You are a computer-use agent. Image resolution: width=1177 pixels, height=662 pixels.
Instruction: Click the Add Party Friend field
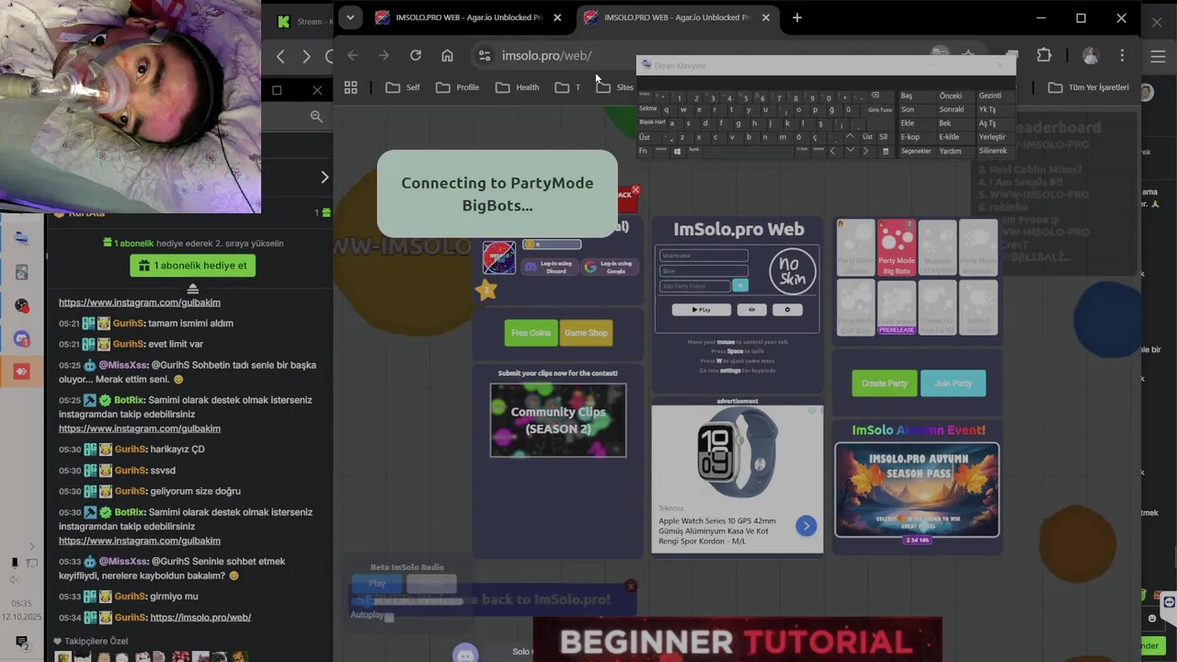(x=695, y=286)
